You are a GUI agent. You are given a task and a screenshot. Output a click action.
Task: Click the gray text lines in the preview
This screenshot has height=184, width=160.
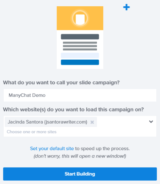pos(80,46)
